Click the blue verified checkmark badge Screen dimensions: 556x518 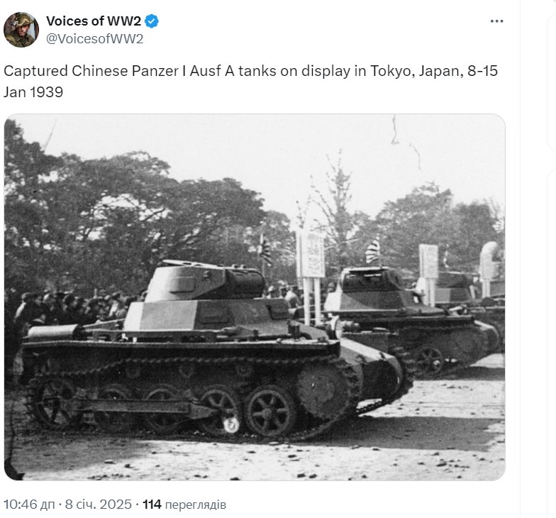[x=152, y=21]
